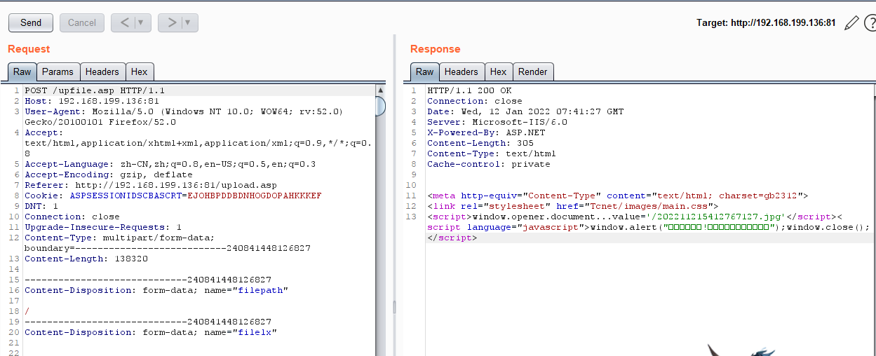Click the request pane scrollbar thumb
Viewport: 876px width, 356px height.
point(381,106)
